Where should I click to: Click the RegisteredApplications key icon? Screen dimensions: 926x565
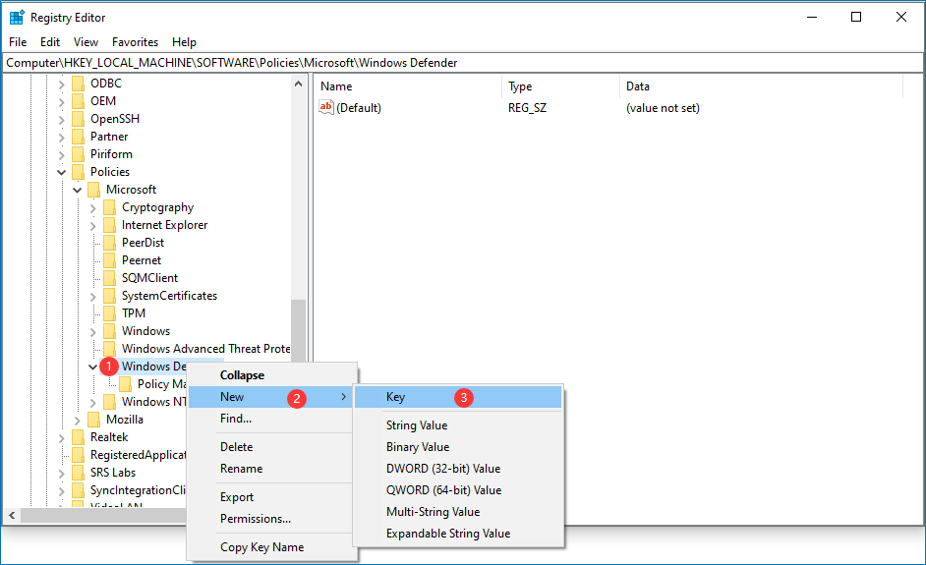click(x=78, y=455)
